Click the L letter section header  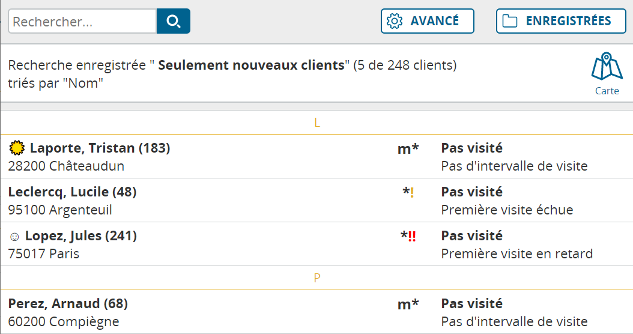pos(317,123)
